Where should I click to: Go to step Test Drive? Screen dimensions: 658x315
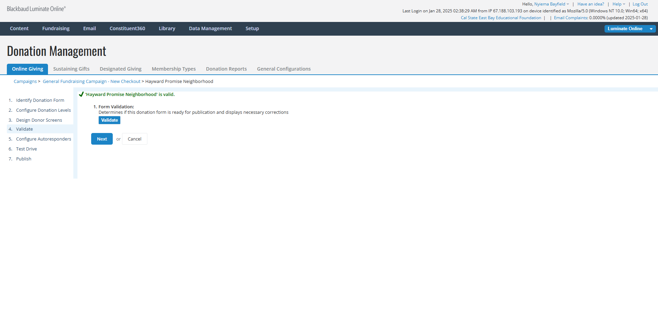(26, 149)
